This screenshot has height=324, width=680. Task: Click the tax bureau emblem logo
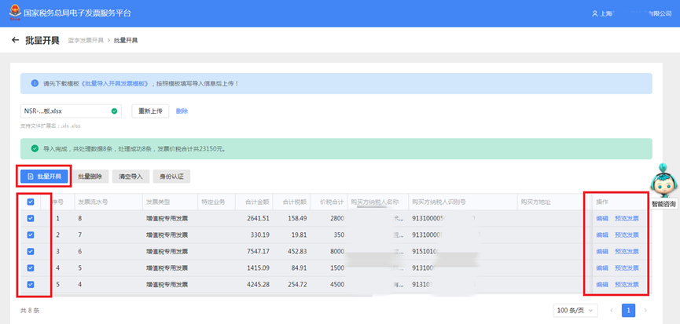tap(15, 13)
